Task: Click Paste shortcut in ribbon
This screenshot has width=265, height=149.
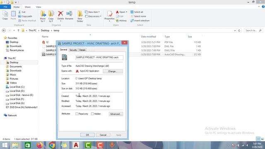Action: 27,21
